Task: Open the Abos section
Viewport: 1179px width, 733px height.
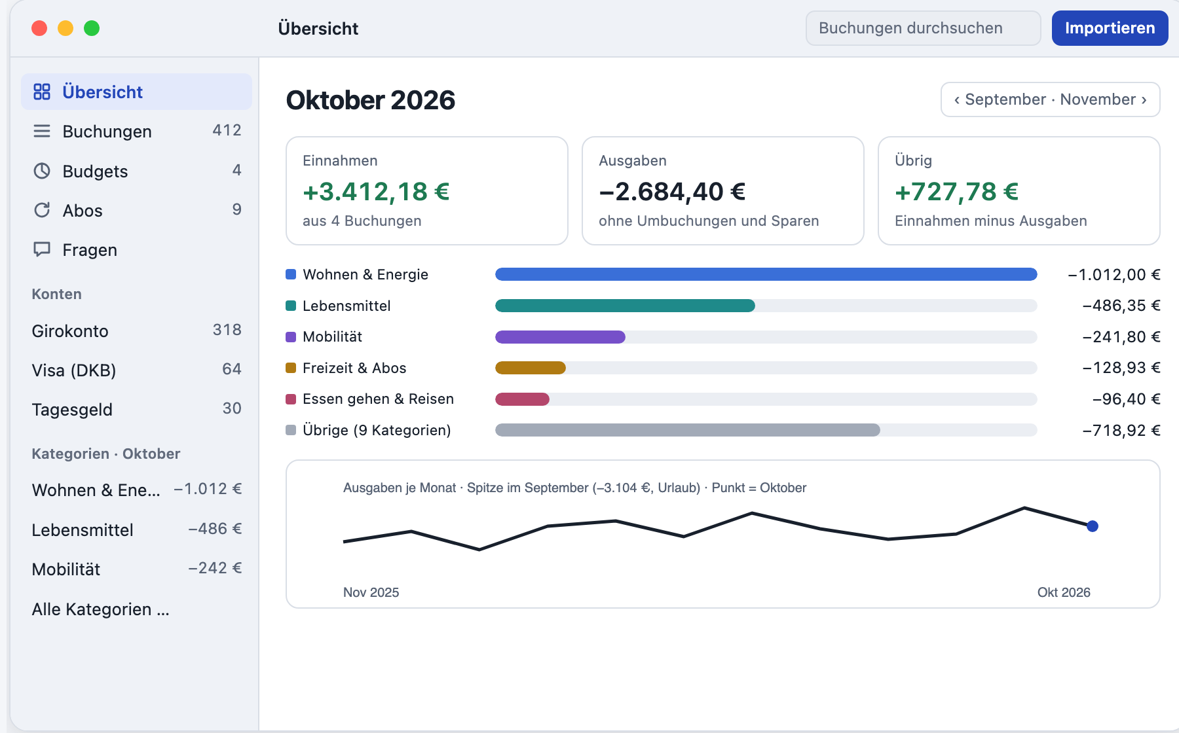Action: tap(136, 210)
